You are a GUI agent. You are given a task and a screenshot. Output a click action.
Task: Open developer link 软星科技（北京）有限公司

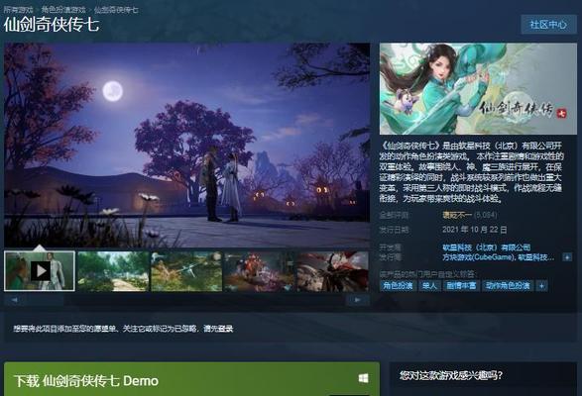tap(486, 247)
